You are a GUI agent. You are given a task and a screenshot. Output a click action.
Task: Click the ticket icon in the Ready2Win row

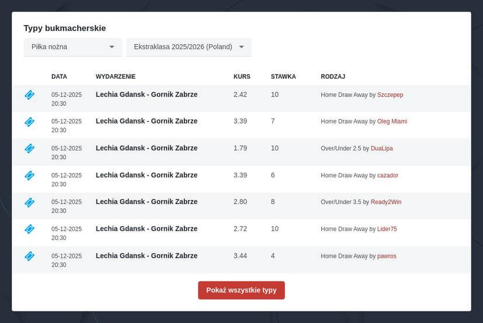click(x=30, y=202)
